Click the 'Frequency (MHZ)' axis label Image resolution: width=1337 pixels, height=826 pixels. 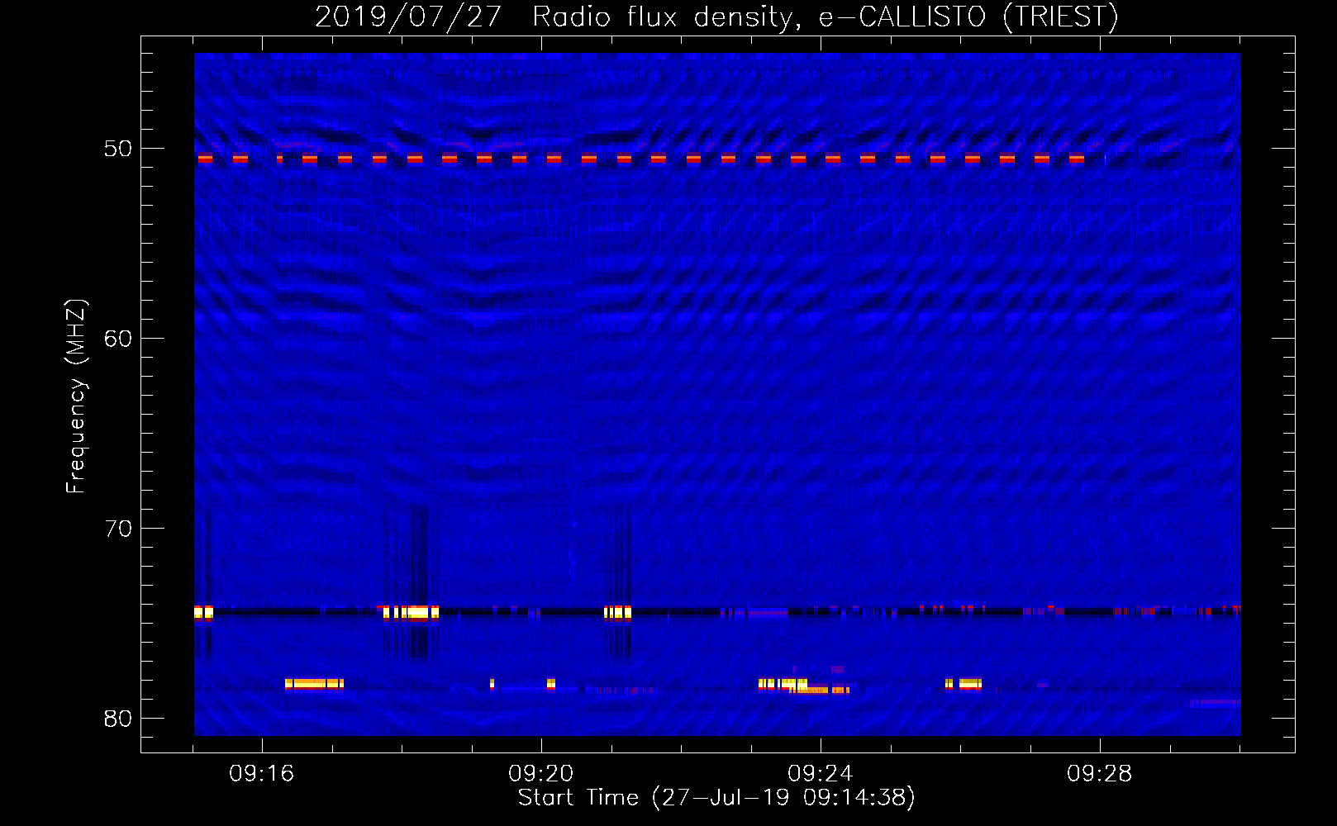[x=76, y=396]
